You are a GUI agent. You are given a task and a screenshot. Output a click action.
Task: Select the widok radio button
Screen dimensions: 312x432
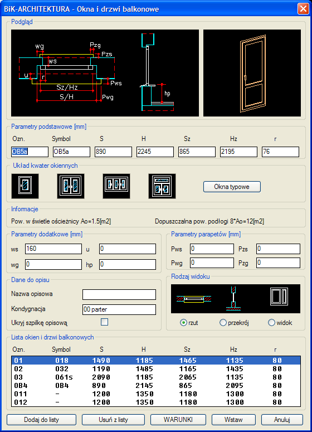point(271,323)
